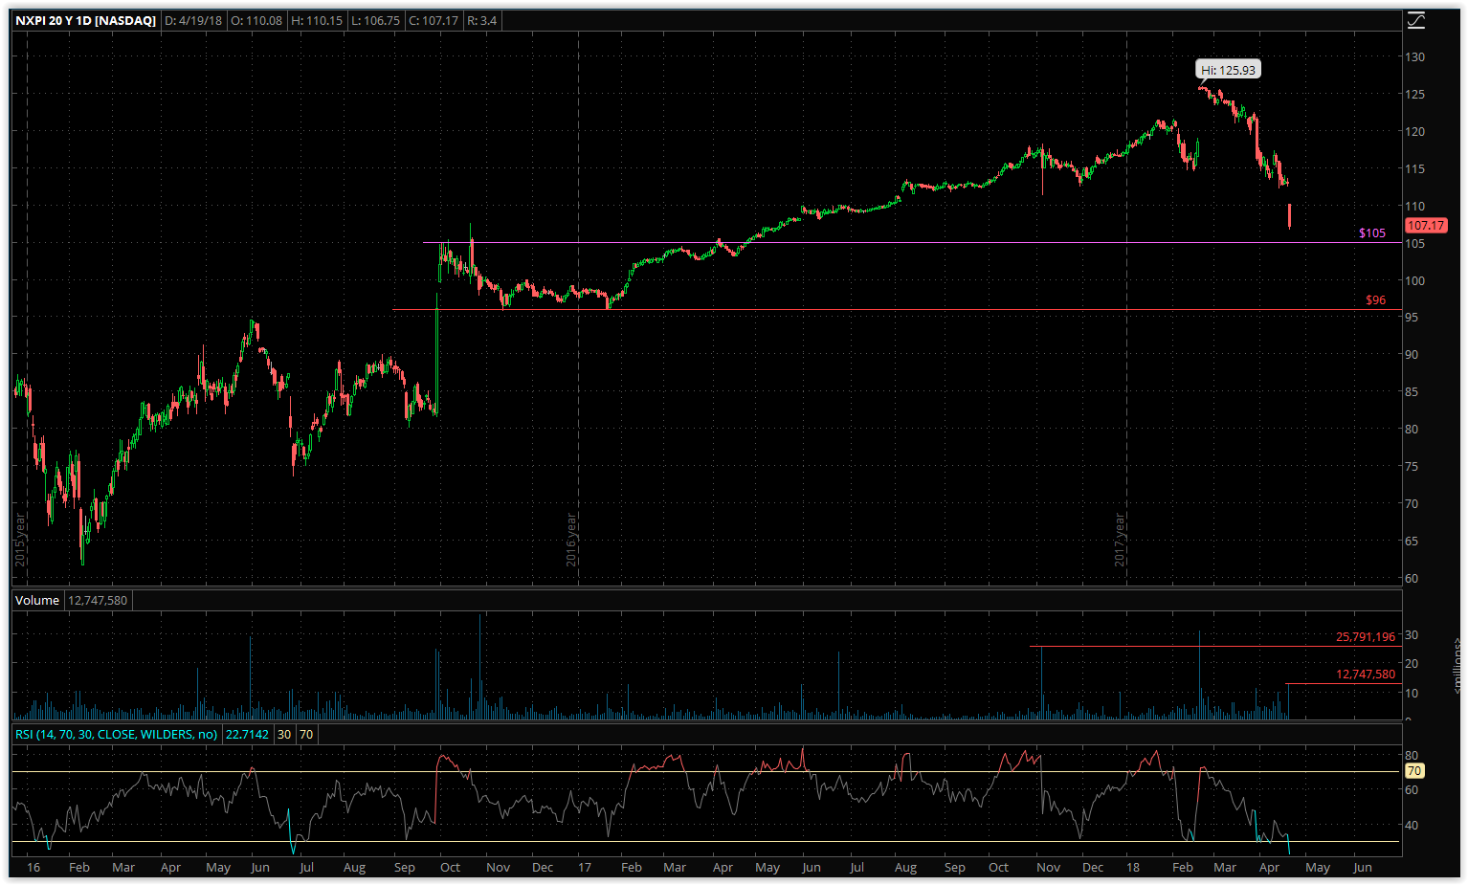Click the L: 106.75 low value
The image size is (1468, 885).
375,20
